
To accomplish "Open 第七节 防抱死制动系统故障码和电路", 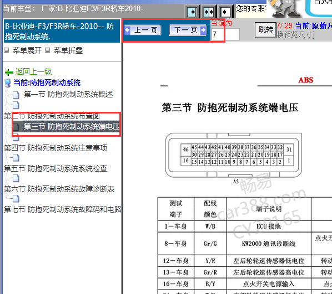I will point(63,209).
